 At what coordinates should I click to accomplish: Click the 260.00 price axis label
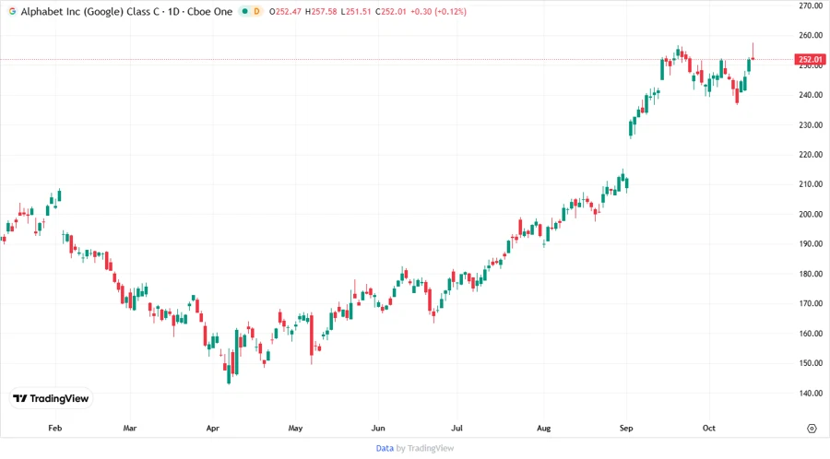click(811, 35)
